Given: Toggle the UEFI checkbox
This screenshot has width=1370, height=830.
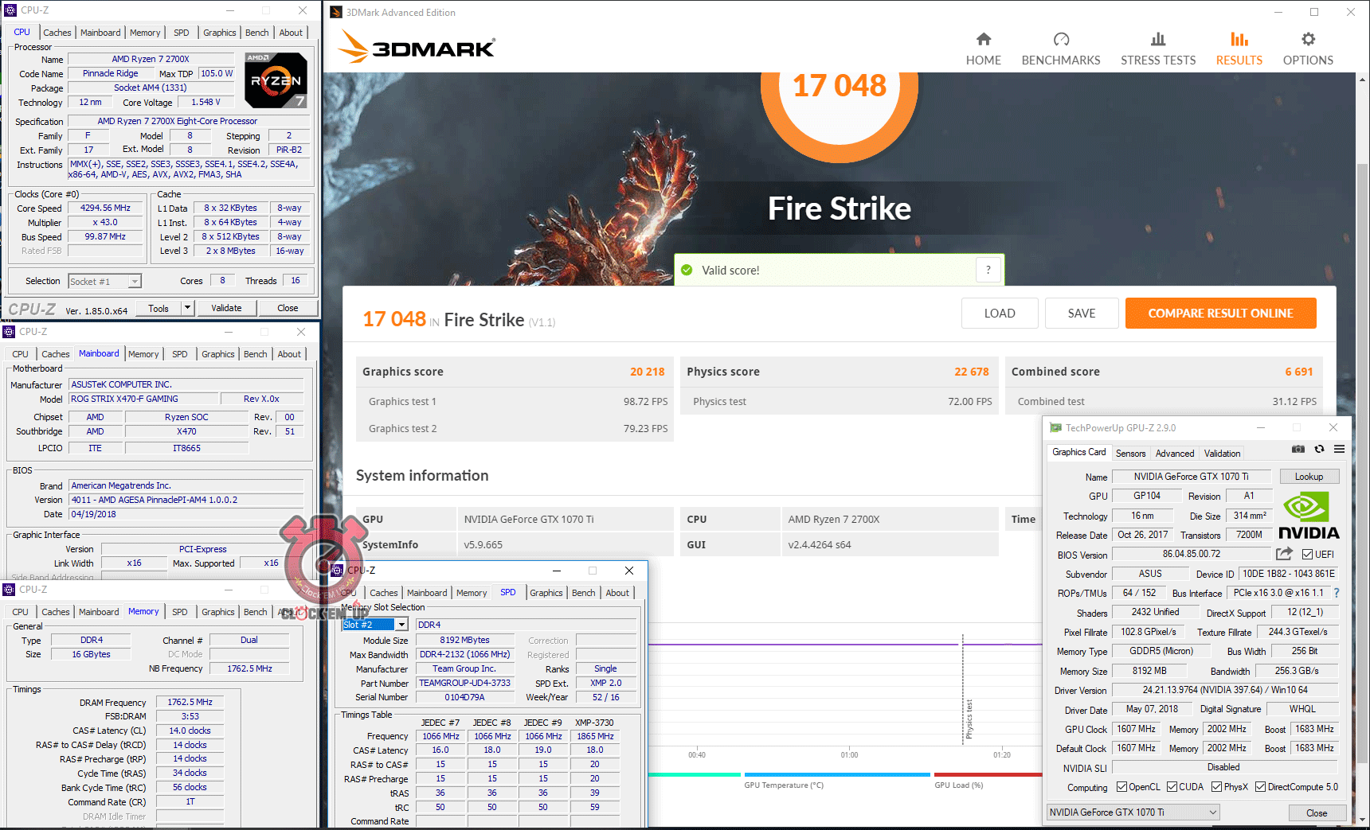Looking at the screenshot, I should pos(1307,555).
